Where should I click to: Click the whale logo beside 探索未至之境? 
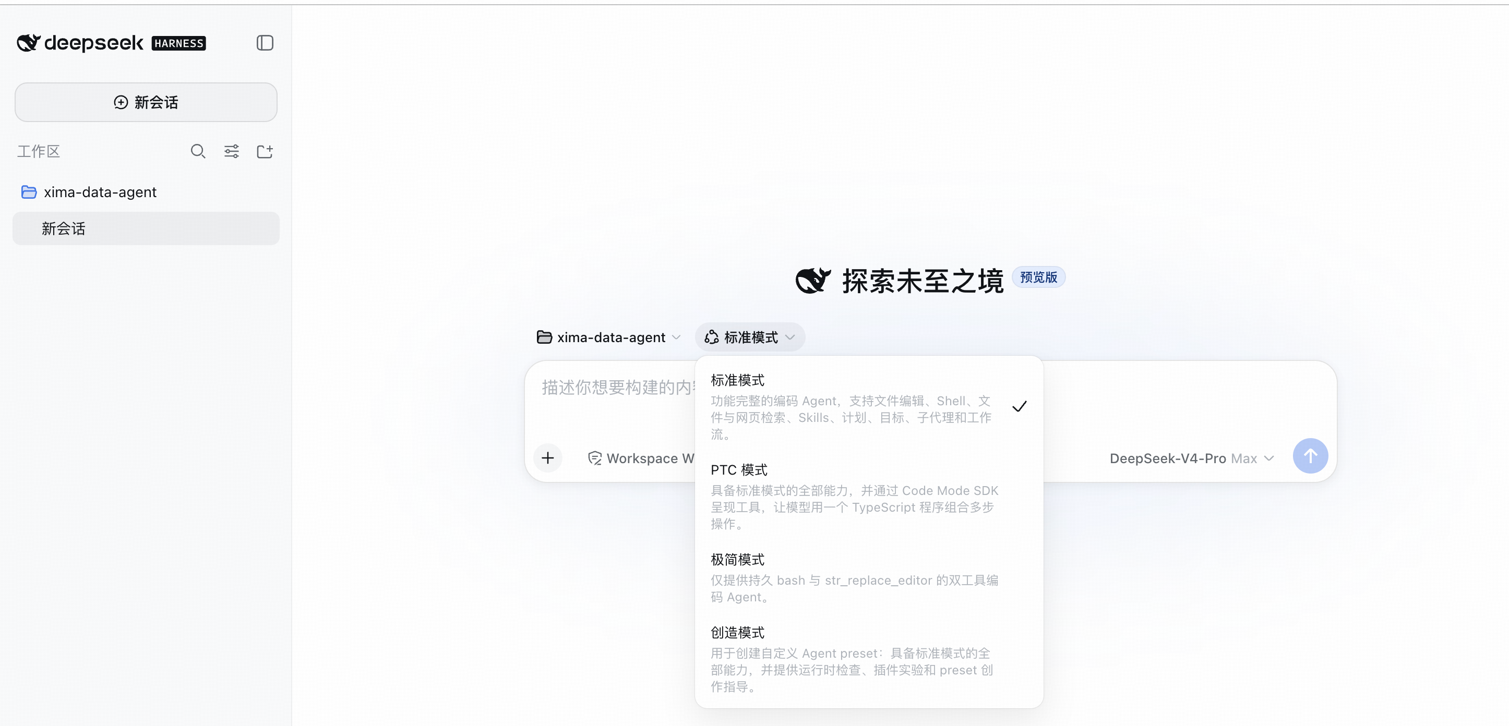[813, 281]
